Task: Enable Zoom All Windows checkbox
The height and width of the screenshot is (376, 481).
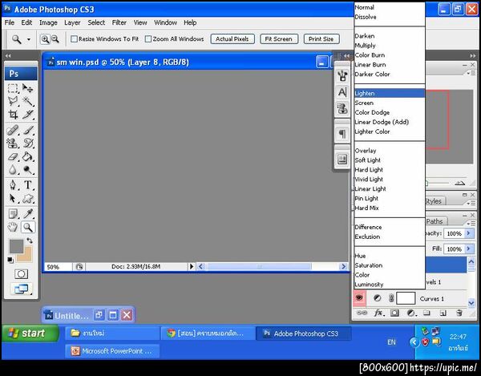Action: pos(148,39)
